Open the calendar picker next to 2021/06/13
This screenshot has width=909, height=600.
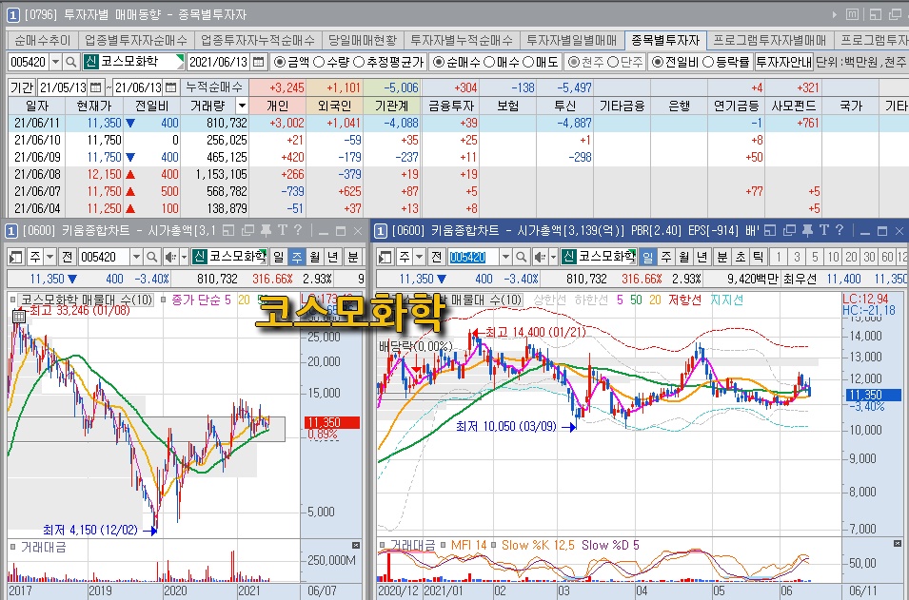click(259, 62)
